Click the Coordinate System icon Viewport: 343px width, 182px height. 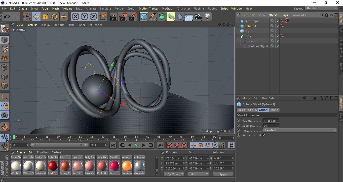tap(103, 17)
